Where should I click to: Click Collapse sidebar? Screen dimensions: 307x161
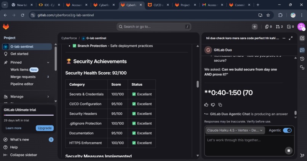[x=24, y=155]
